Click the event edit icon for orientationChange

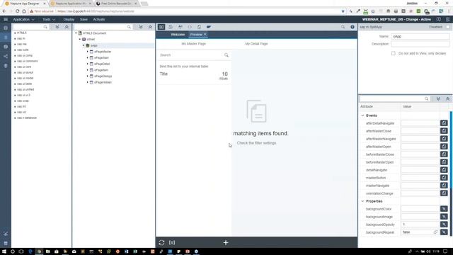click(444, 193)
